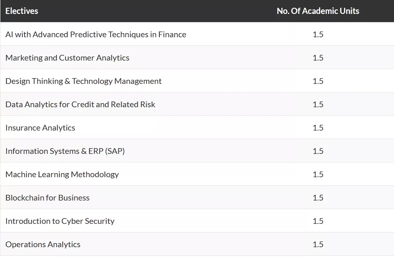Screen dimensions: 394x257
Task: Click the 1.5 units for Introduction to Cyber Security
Action: (318, 221)
